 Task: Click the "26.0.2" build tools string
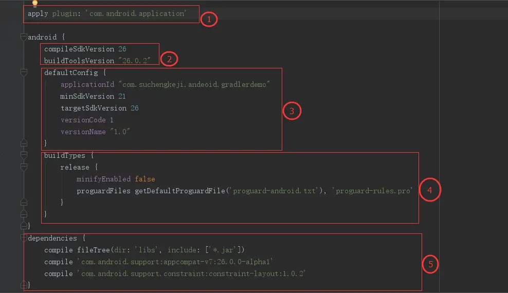pos(134,61)
